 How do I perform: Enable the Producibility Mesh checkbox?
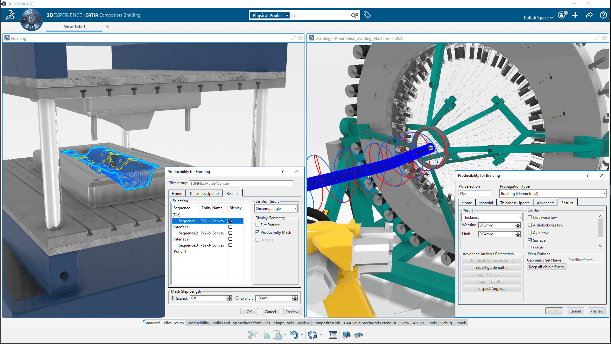point(257,232)
